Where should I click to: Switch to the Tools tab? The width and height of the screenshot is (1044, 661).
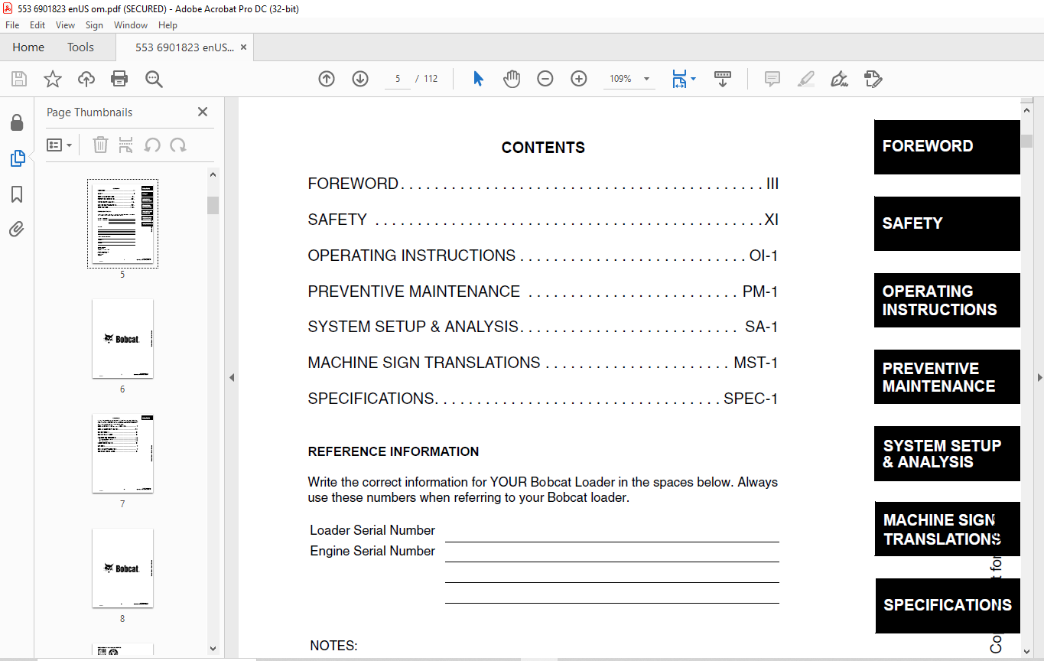80,47
